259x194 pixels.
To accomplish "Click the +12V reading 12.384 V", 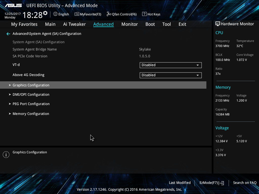I will point(222,141).
